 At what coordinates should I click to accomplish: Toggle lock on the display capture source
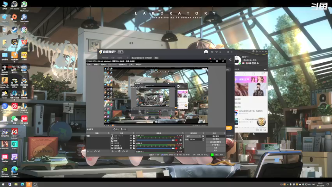[x=134, y=148]
